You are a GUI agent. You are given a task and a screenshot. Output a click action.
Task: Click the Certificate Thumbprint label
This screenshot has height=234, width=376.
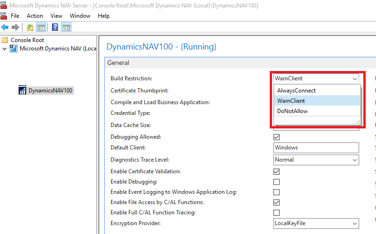[x=140, y=91]
